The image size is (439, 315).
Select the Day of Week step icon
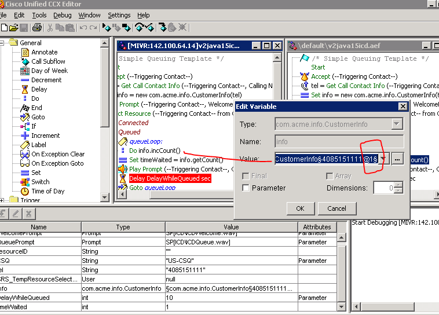(x=25, y=71)
